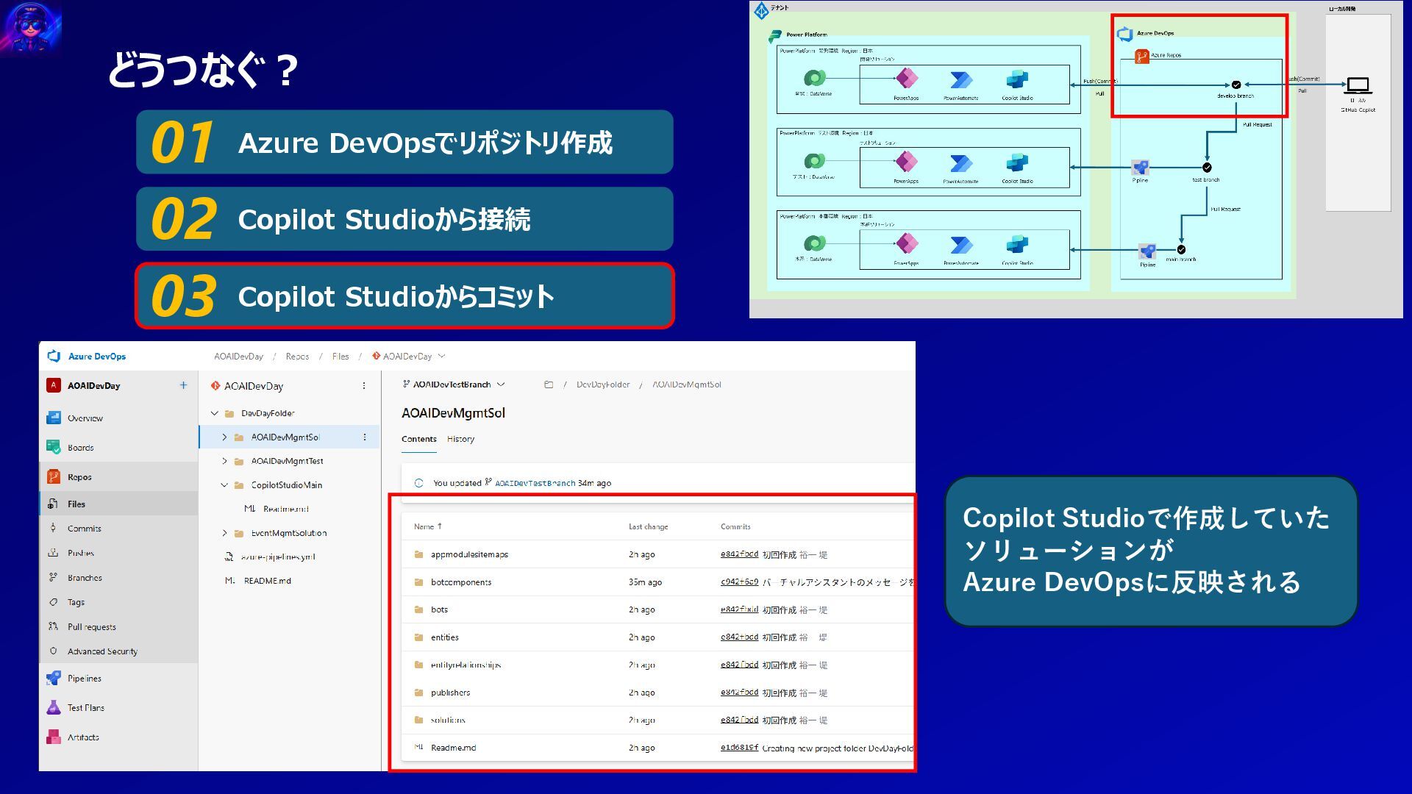Collapse the CopilotStudioMain tree folder
This screenshot has height=794, width=1412.
[x=224, y=485]
